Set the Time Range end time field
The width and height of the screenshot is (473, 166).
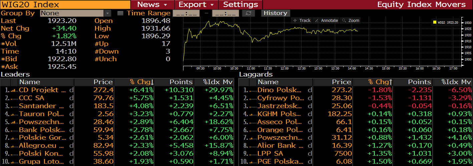(x=225, y=13)
